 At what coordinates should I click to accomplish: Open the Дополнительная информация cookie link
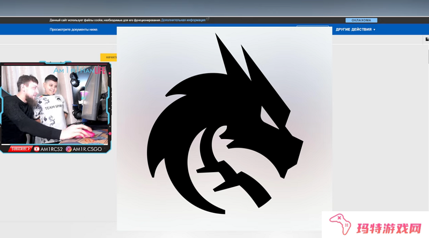[183, 20]
